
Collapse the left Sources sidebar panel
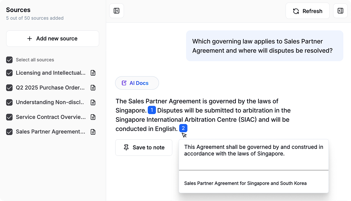point(116,11)
